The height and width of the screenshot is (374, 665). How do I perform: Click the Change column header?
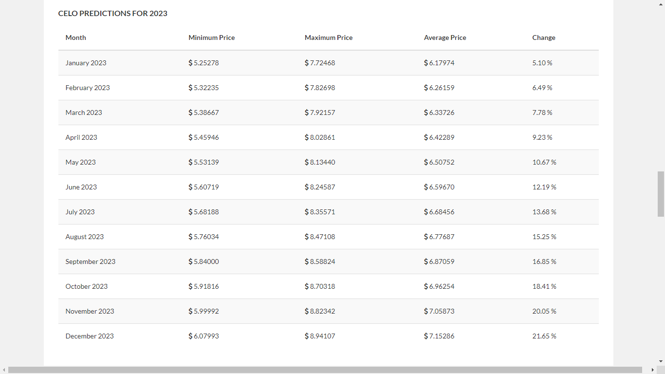(544, 37)
